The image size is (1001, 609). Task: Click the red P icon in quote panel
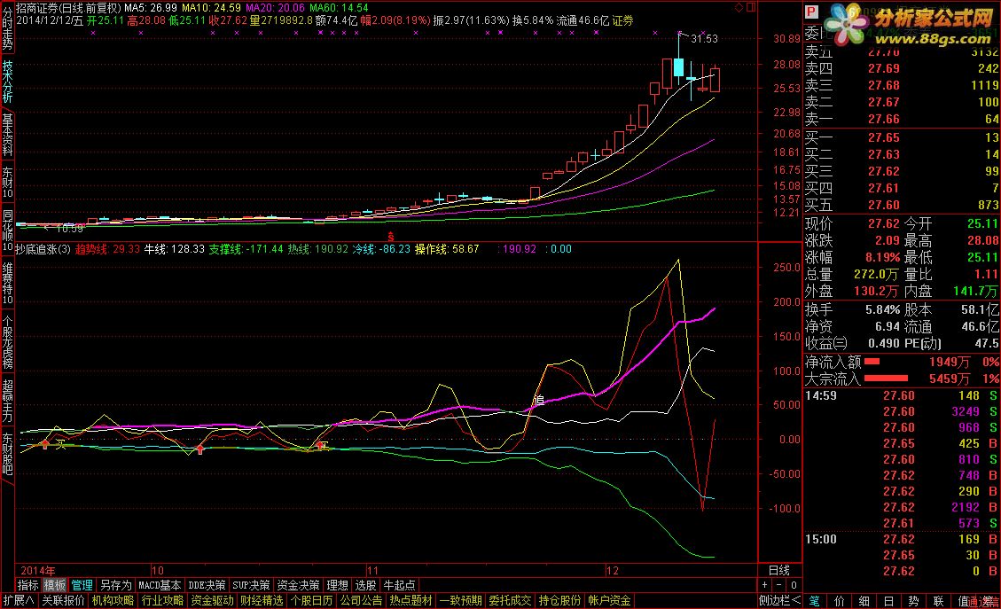[811, 12]
